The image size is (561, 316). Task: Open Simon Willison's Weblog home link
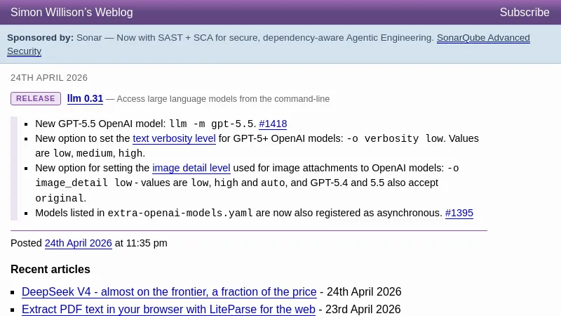tap(72, 13)
